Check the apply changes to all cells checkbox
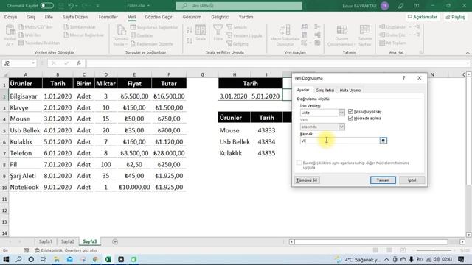The width and height of the screenshot is (472, 265). [299, 163]
